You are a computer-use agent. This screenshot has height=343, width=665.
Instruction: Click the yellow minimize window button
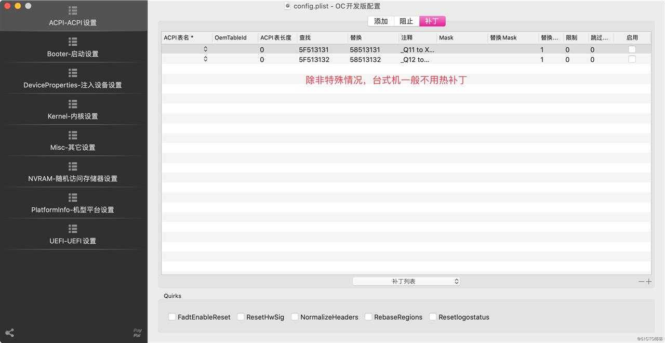click(x=18, y=6)
